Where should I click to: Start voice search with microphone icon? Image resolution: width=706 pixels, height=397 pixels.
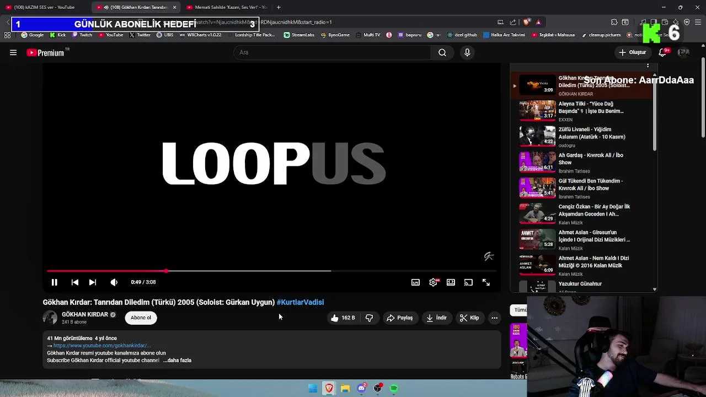tap(467, 52)
